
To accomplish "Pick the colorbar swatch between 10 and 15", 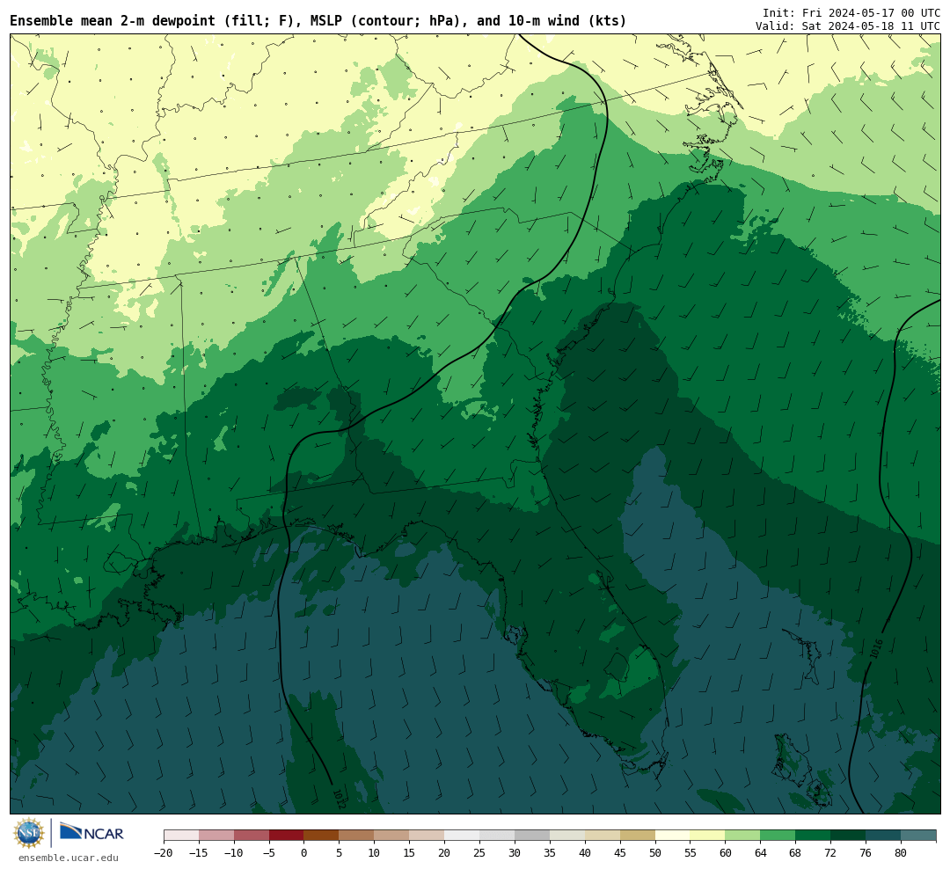I will tap(391, 836).
